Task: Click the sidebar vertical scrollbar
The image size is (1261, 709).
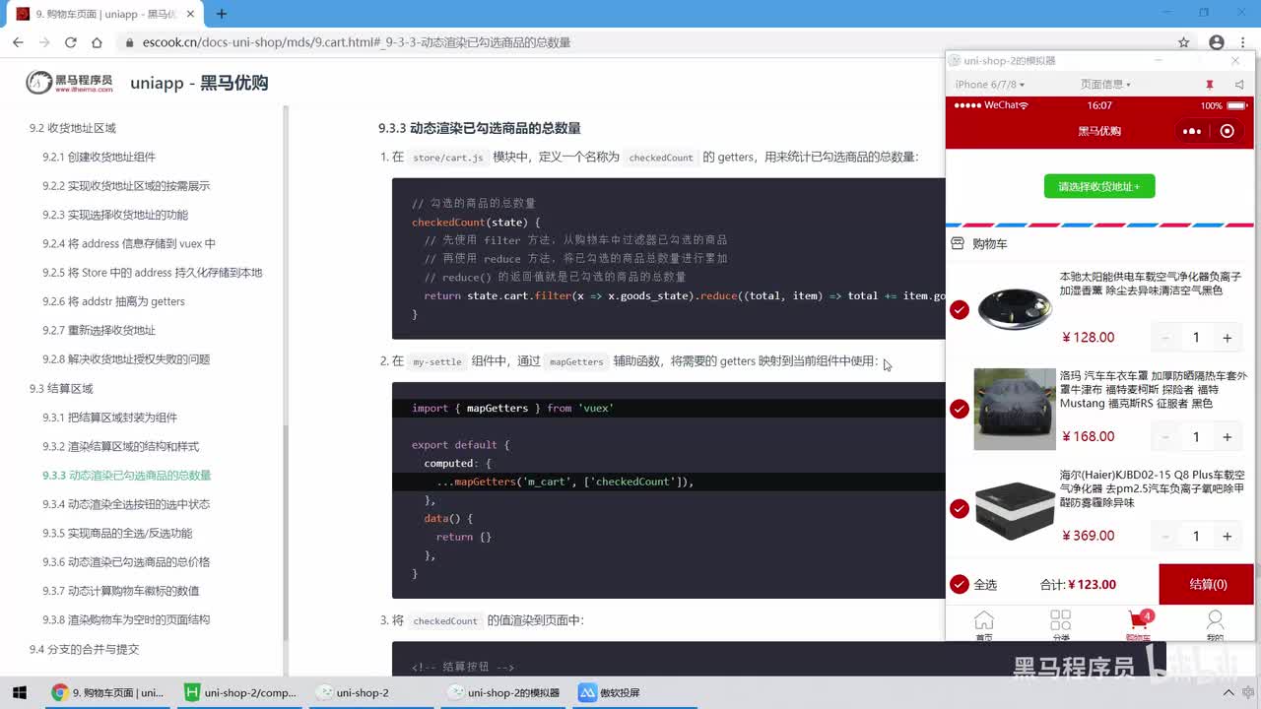Action: [x=286, y=532]
